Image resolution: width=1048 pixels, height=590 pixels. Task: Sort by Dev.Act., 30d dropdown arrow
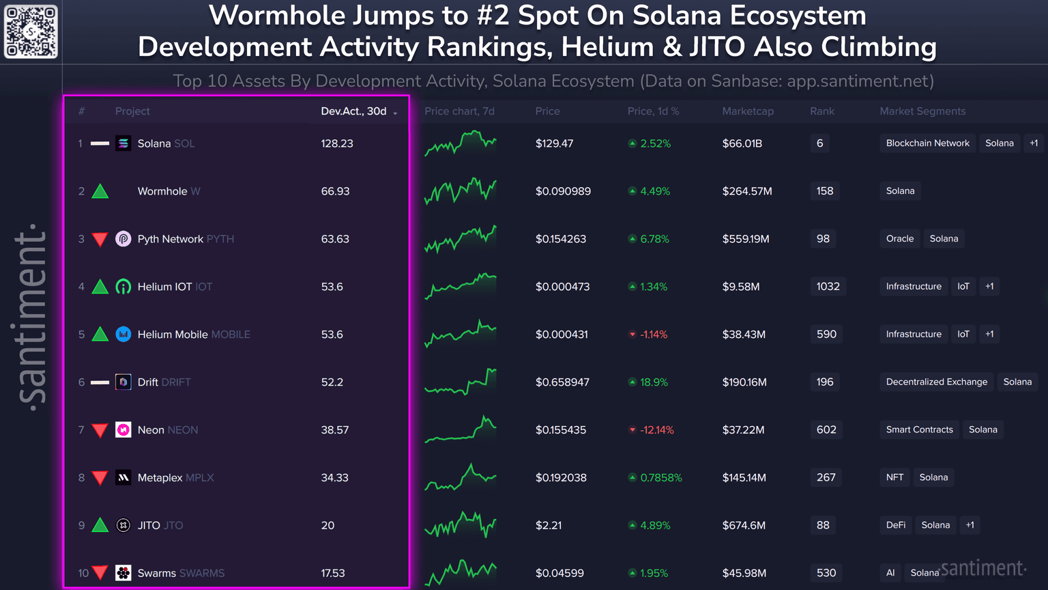pos(396,113)
